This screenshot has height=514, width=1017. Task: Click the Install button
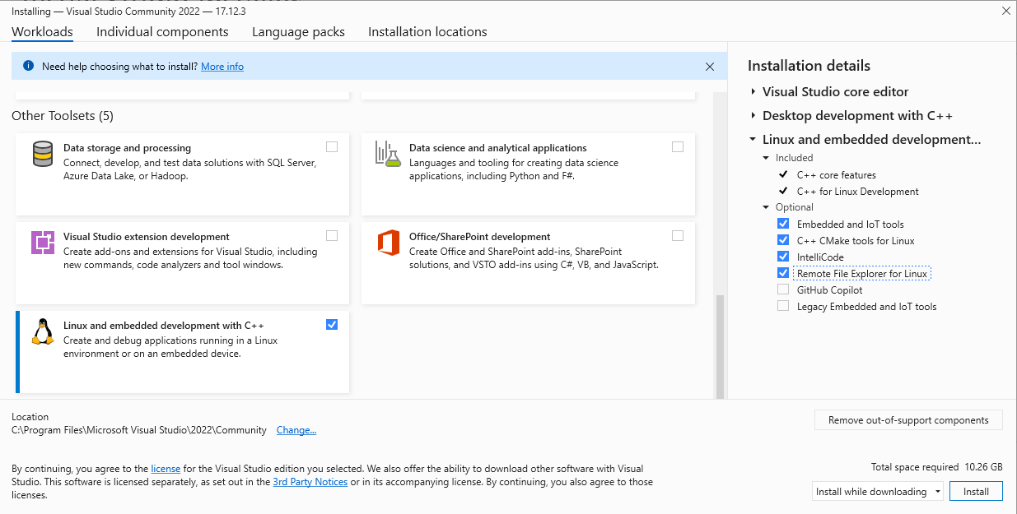[x=976, y=492]
